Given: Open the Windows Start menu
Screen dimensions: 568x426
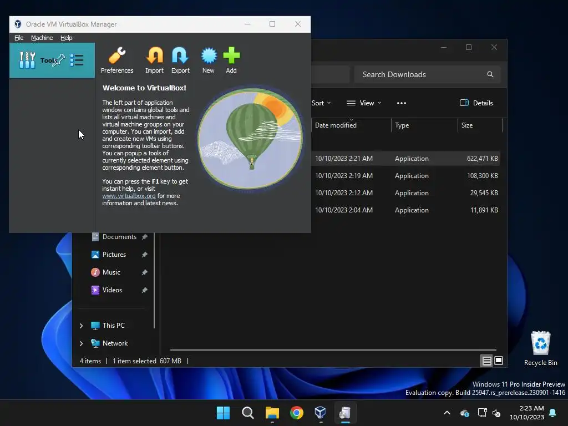Looking at the screenshot, I should [x=223, y=413].
